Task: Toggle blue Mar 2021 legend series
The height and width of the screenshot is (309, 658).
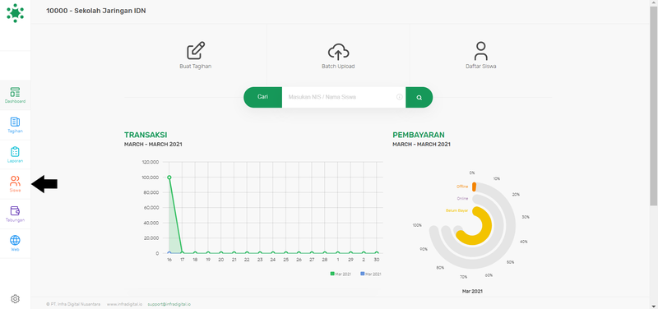Action: pos(371,274)
